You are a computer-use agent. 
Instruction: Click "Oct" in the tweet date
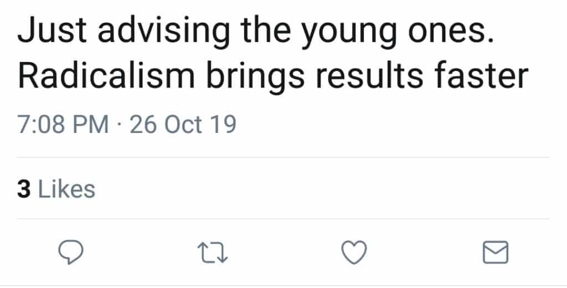[183, 124]
